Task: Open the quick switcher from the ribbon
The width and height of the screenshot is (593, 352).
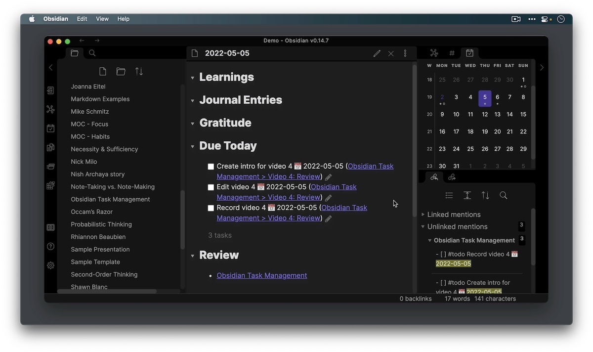Action: [x=50, y=90]
